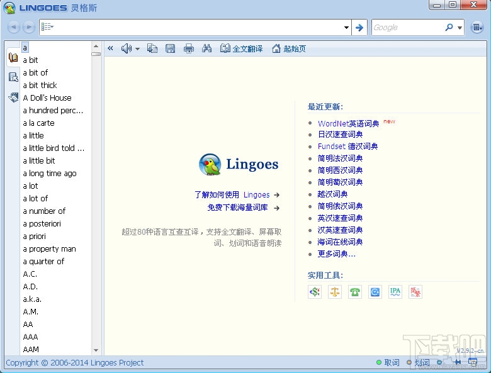Select 'AAA' entry in word list
This screenshot has width=491, height=373.
[30, 337]
